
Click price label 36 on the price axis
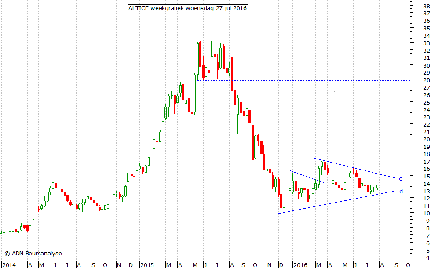pyautogui.click(x=427, y=21)
